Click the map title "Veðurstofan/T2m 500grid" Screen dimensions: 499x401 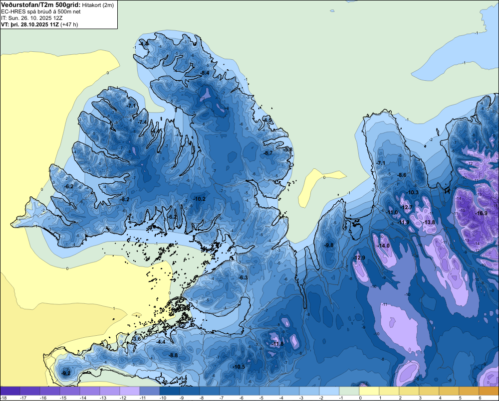(40, 5)
